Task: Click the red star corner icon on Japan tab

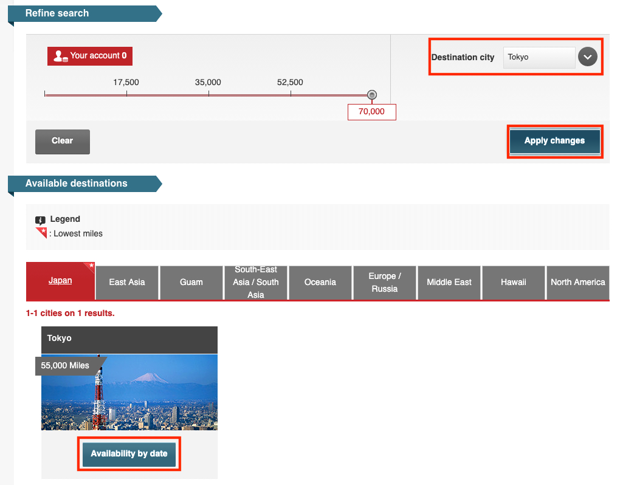Action: pos(92,267)
